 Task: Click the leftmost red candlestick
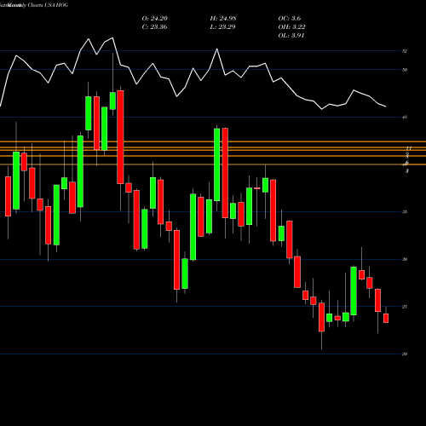tap(8, 196)
